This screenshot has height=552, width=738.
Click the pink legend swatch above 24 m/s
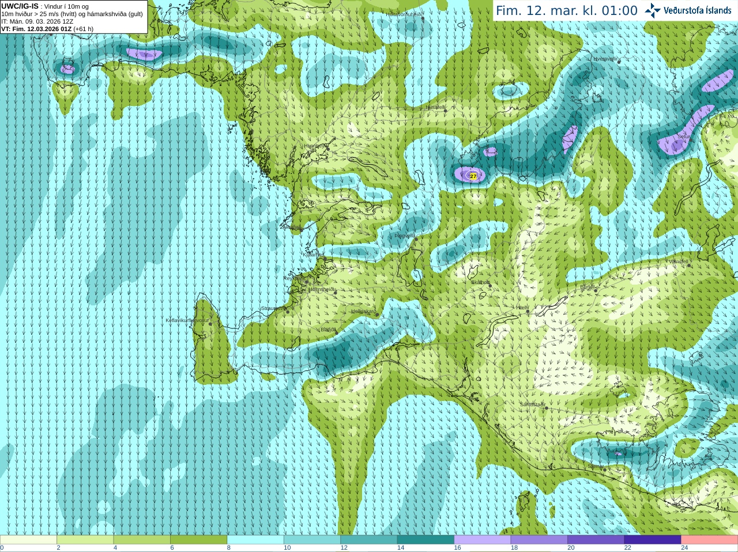[710, 540]
